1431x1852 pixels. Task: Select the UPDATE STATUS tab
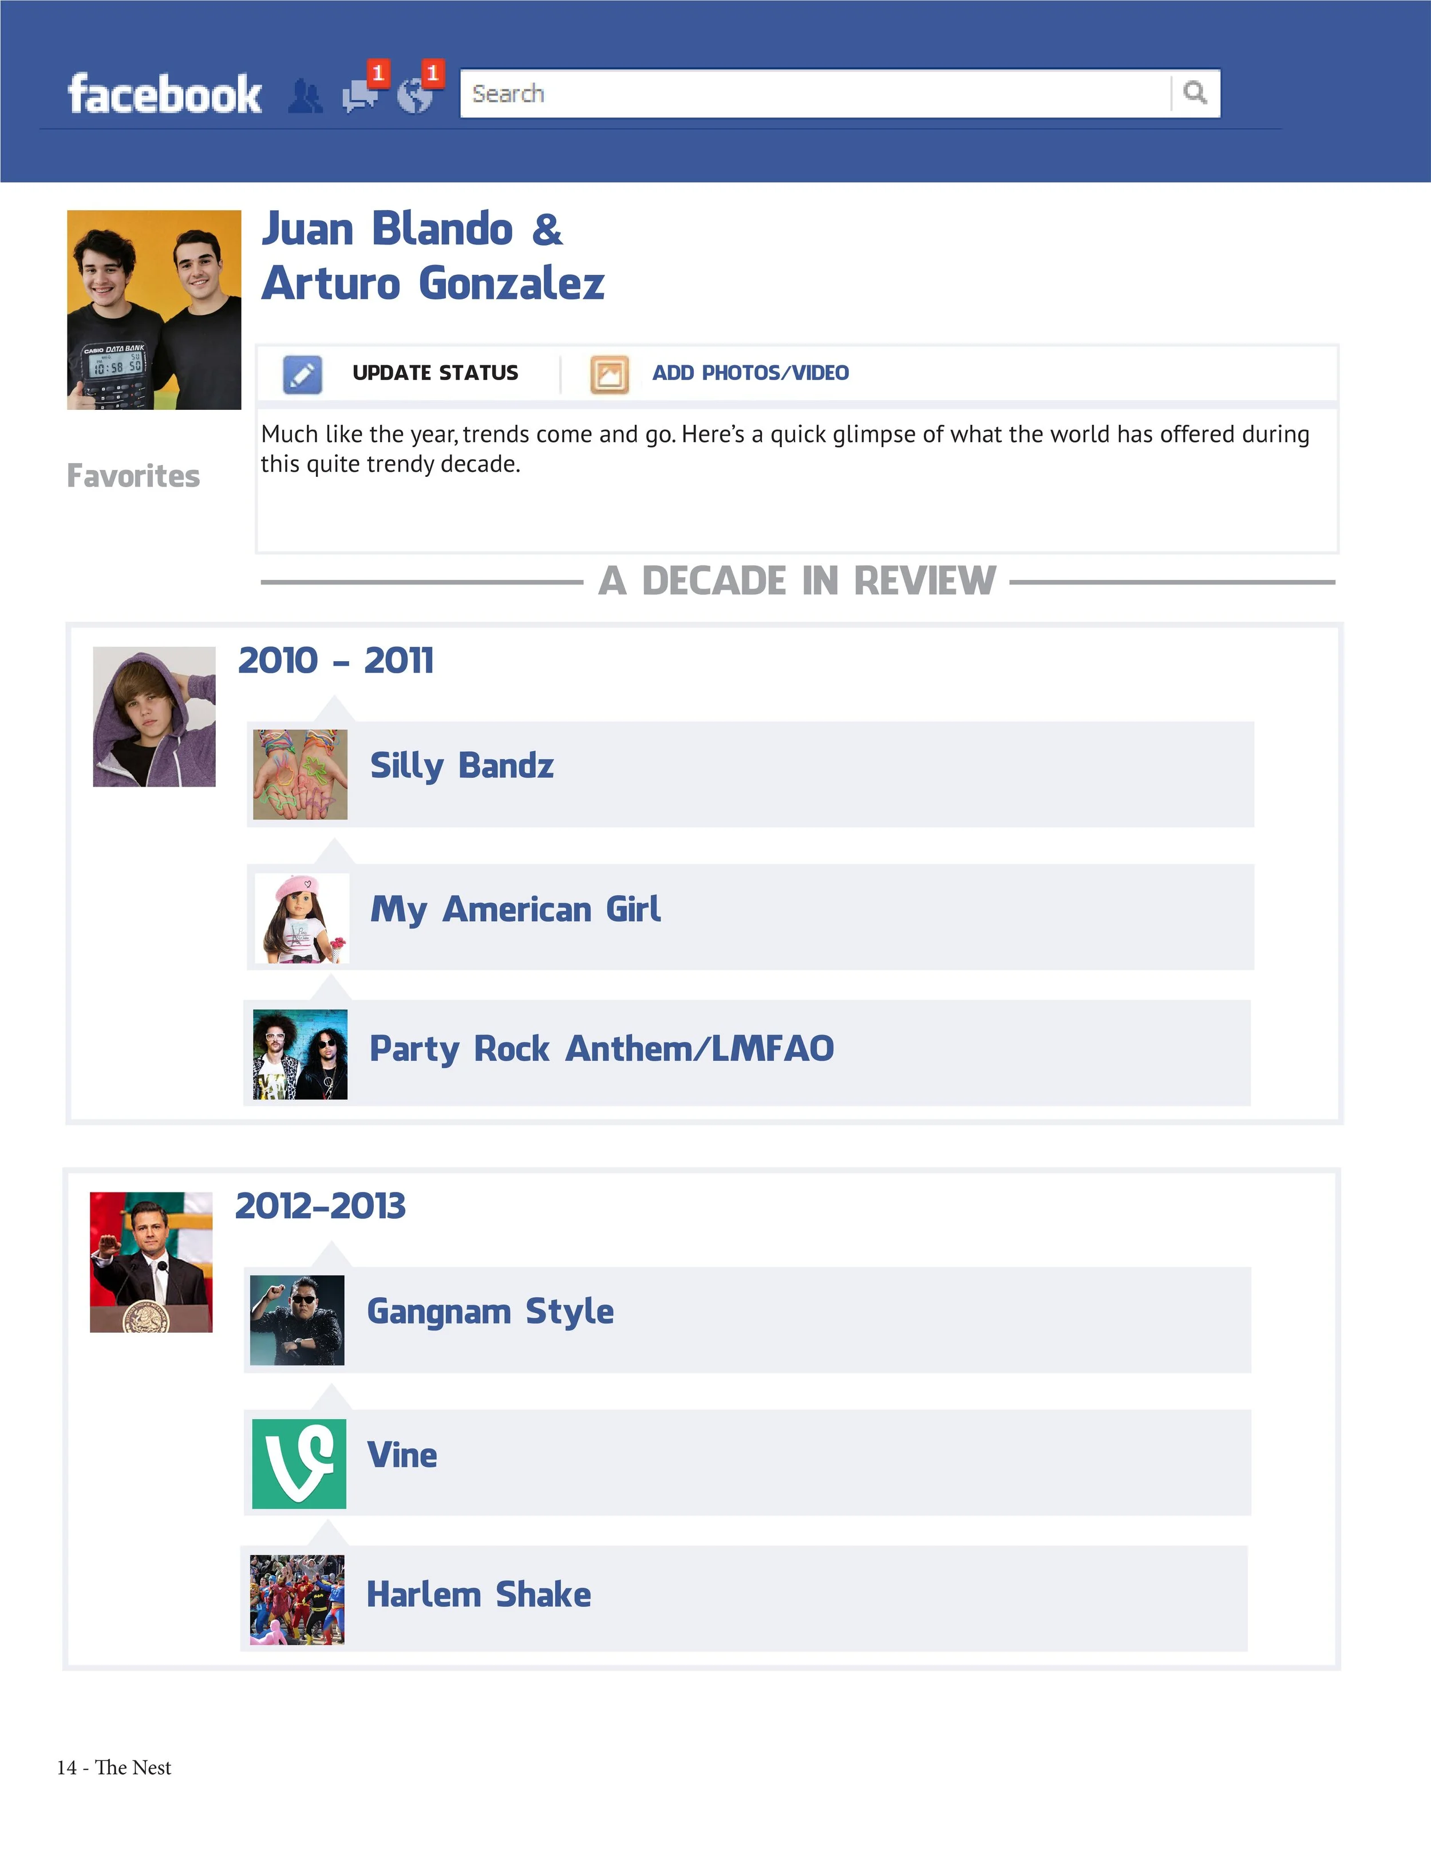435,373
